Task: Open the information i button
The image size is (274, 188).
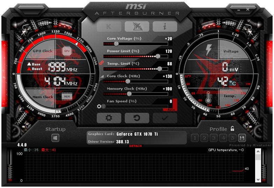Action: coord(165,26)
